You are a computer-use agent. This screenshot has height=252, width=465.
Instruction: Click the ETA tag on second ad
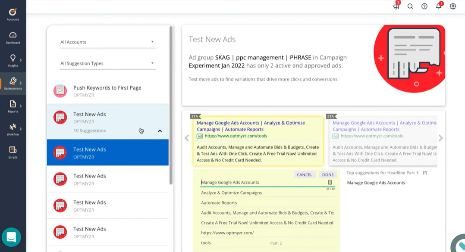pyautogui.click(x=331, y=116)
